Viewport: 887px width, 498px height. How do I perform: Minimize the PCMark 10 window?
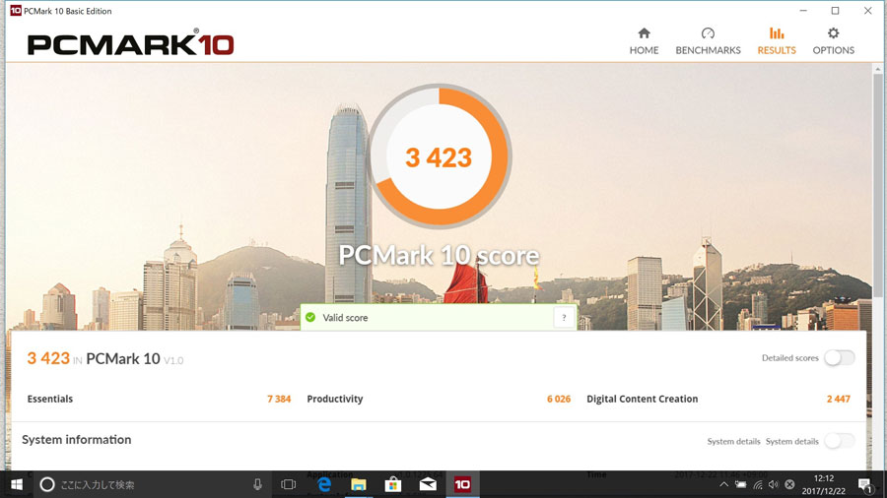pos(803,11)
